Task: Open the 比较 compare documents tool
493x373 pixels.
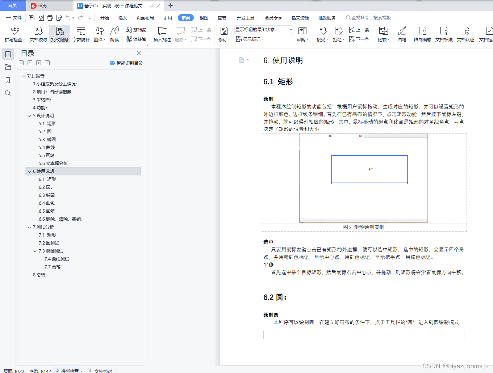Action: [x=384, y=34]
